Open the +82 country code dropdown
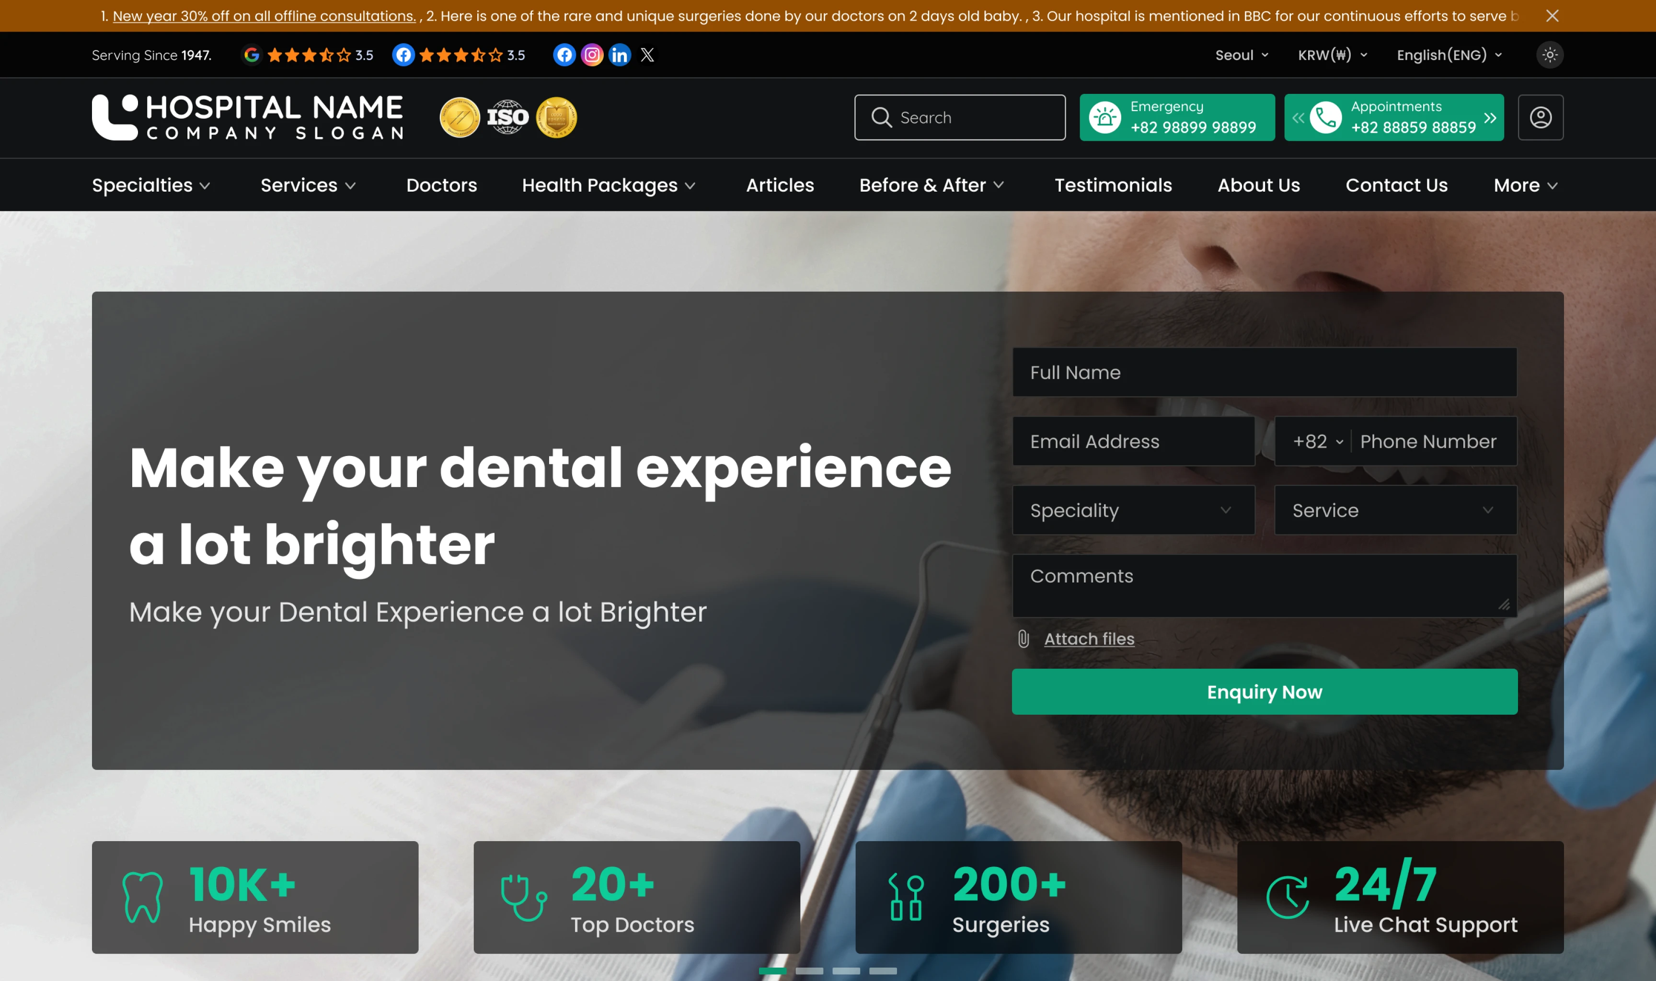 1318,441
